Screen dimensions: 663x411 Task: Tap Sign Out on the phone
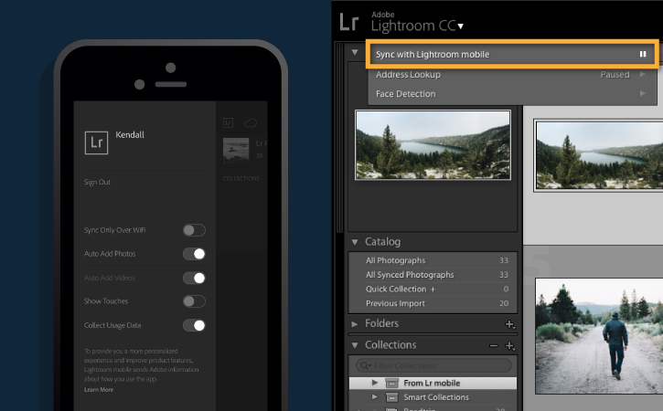(x=97, y=182)
